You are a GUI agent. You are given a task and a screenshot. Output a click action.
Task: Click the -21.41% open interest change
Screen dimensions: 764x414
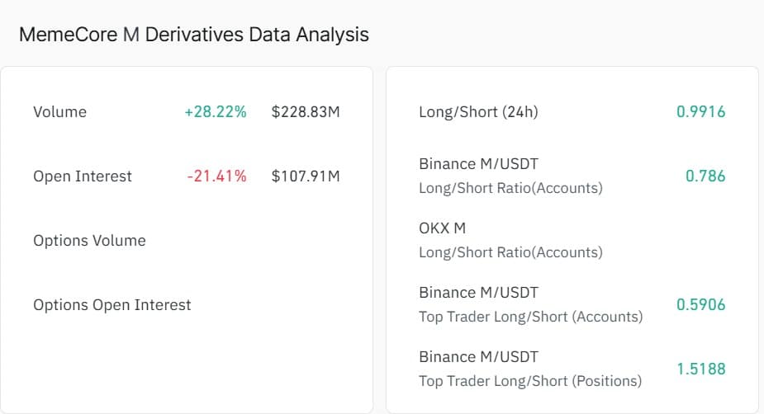[216, 176]
